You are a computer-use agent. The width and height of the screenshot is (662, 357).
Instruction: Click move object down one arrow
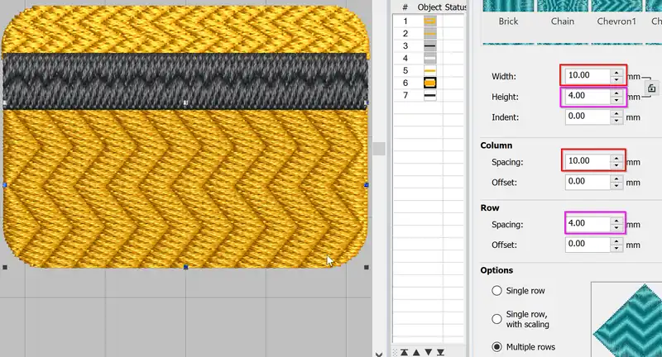tap(430, 353)
